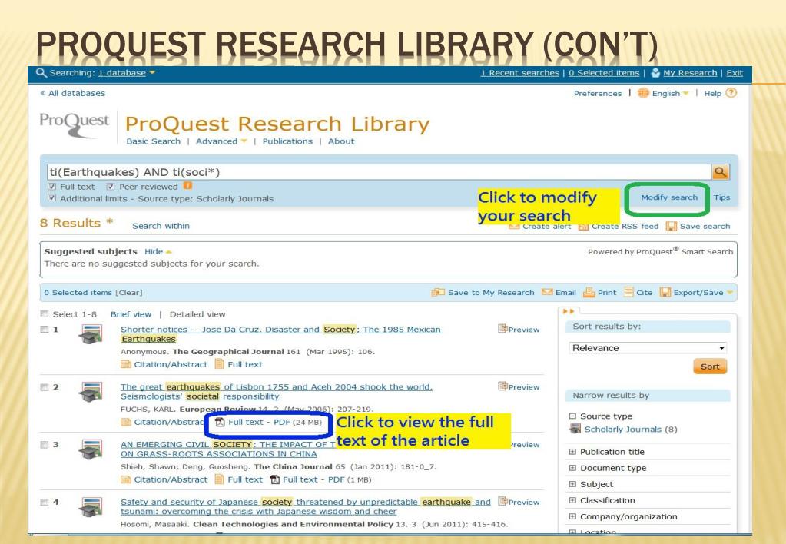
Task: Click Clear selected items link
Action: (129, 292)
